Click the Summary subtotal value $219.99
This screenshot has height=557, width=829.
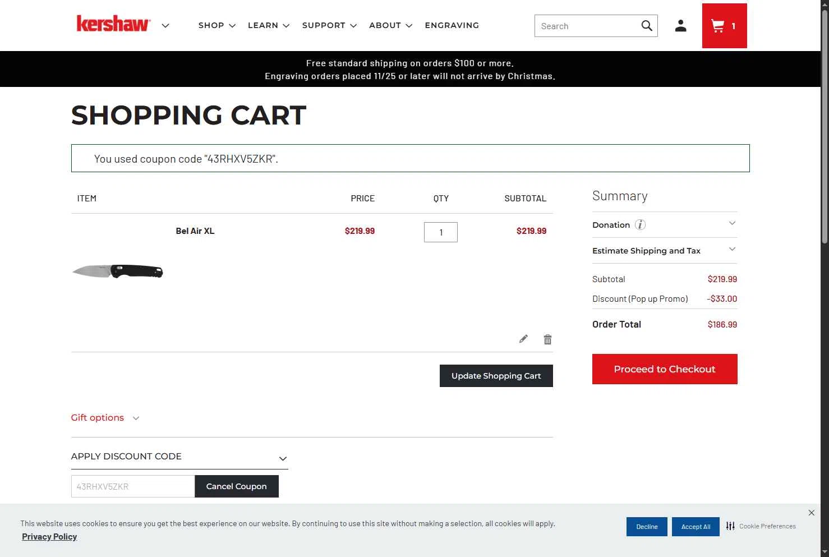click(722, 279)
